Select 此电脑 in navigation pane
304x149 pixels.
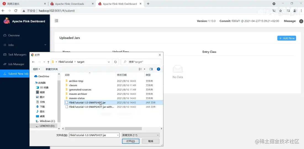click(40, 83)
